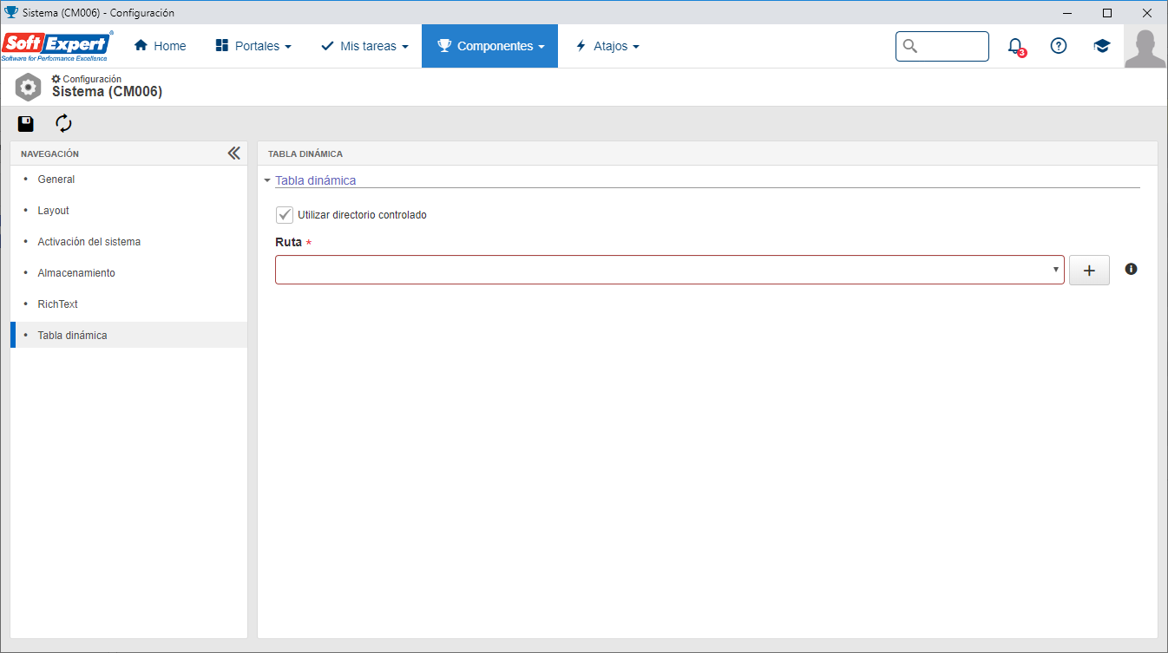Maximize the application window

1107,12
